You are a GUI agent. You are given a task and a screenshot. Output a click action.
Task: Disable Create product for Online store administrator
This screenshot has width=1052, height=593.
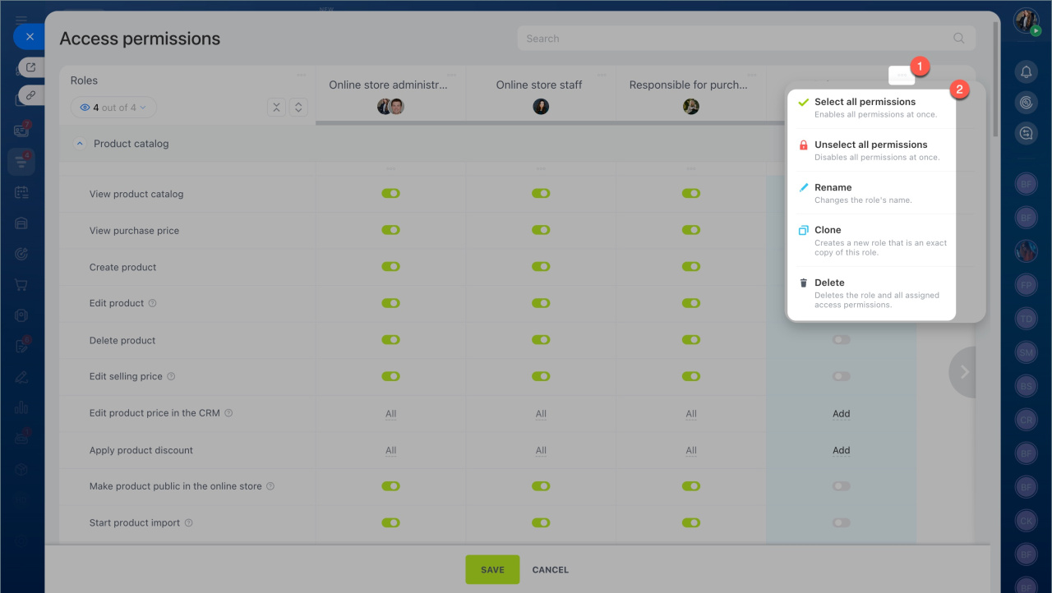click(390, 267)
